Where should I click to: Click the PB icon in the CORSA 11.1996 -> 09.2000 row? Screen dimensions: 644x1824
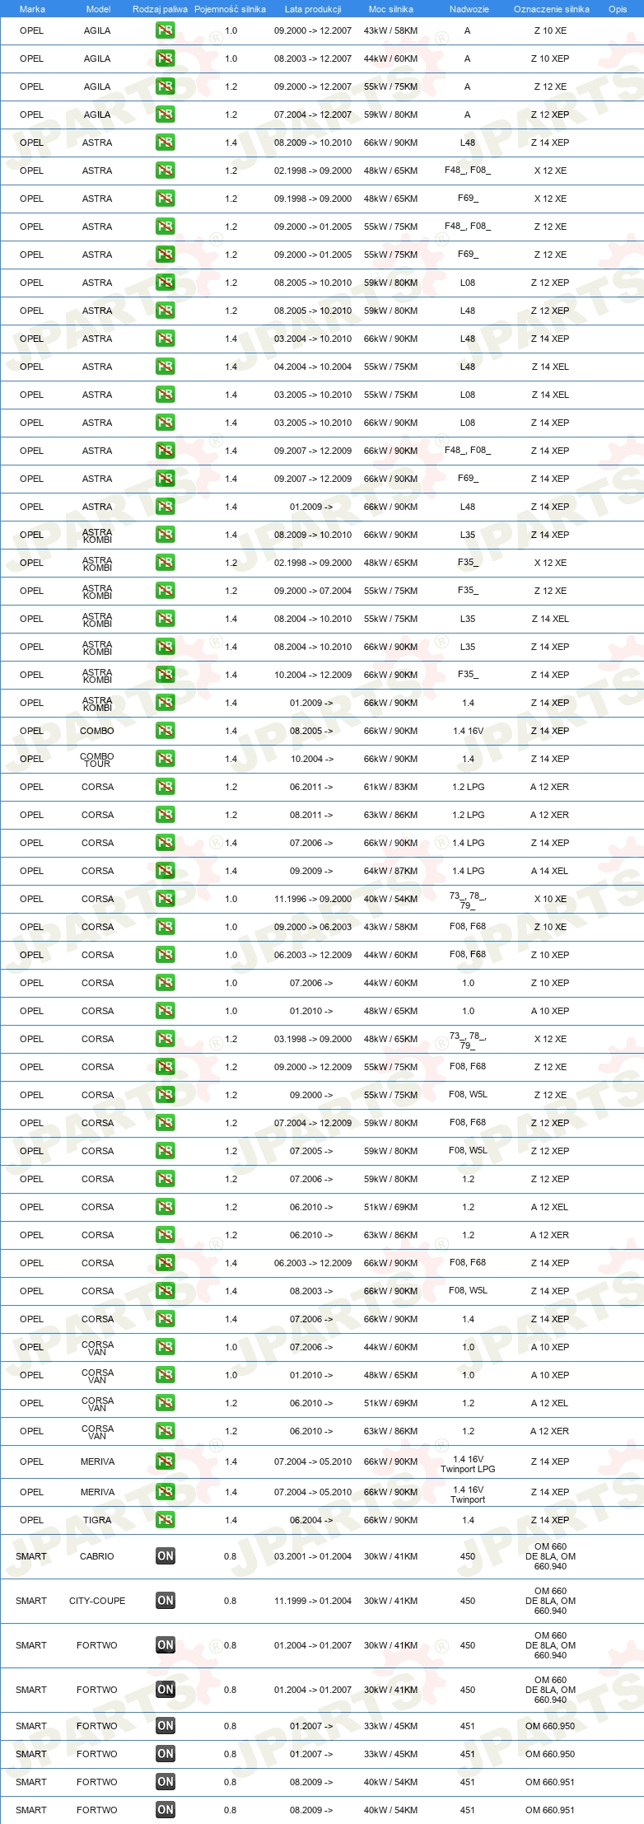click(x=165, y=899)
